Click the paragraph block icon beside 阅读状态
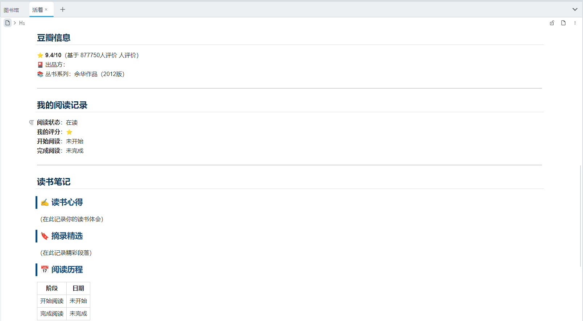 click(x=32, y=123)
